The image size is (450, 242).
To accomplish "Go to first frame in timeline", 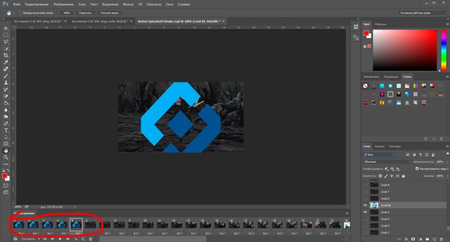I will pos(45,239).
